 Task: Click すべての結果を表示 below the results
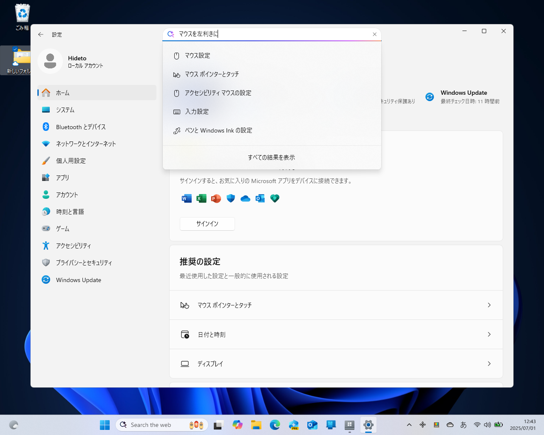pos(272,157)
